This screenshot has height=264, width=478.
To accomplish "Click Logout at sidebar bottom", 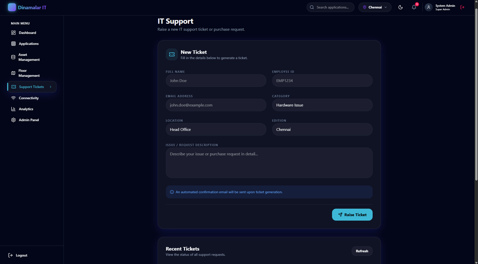I will coord(18,255).
